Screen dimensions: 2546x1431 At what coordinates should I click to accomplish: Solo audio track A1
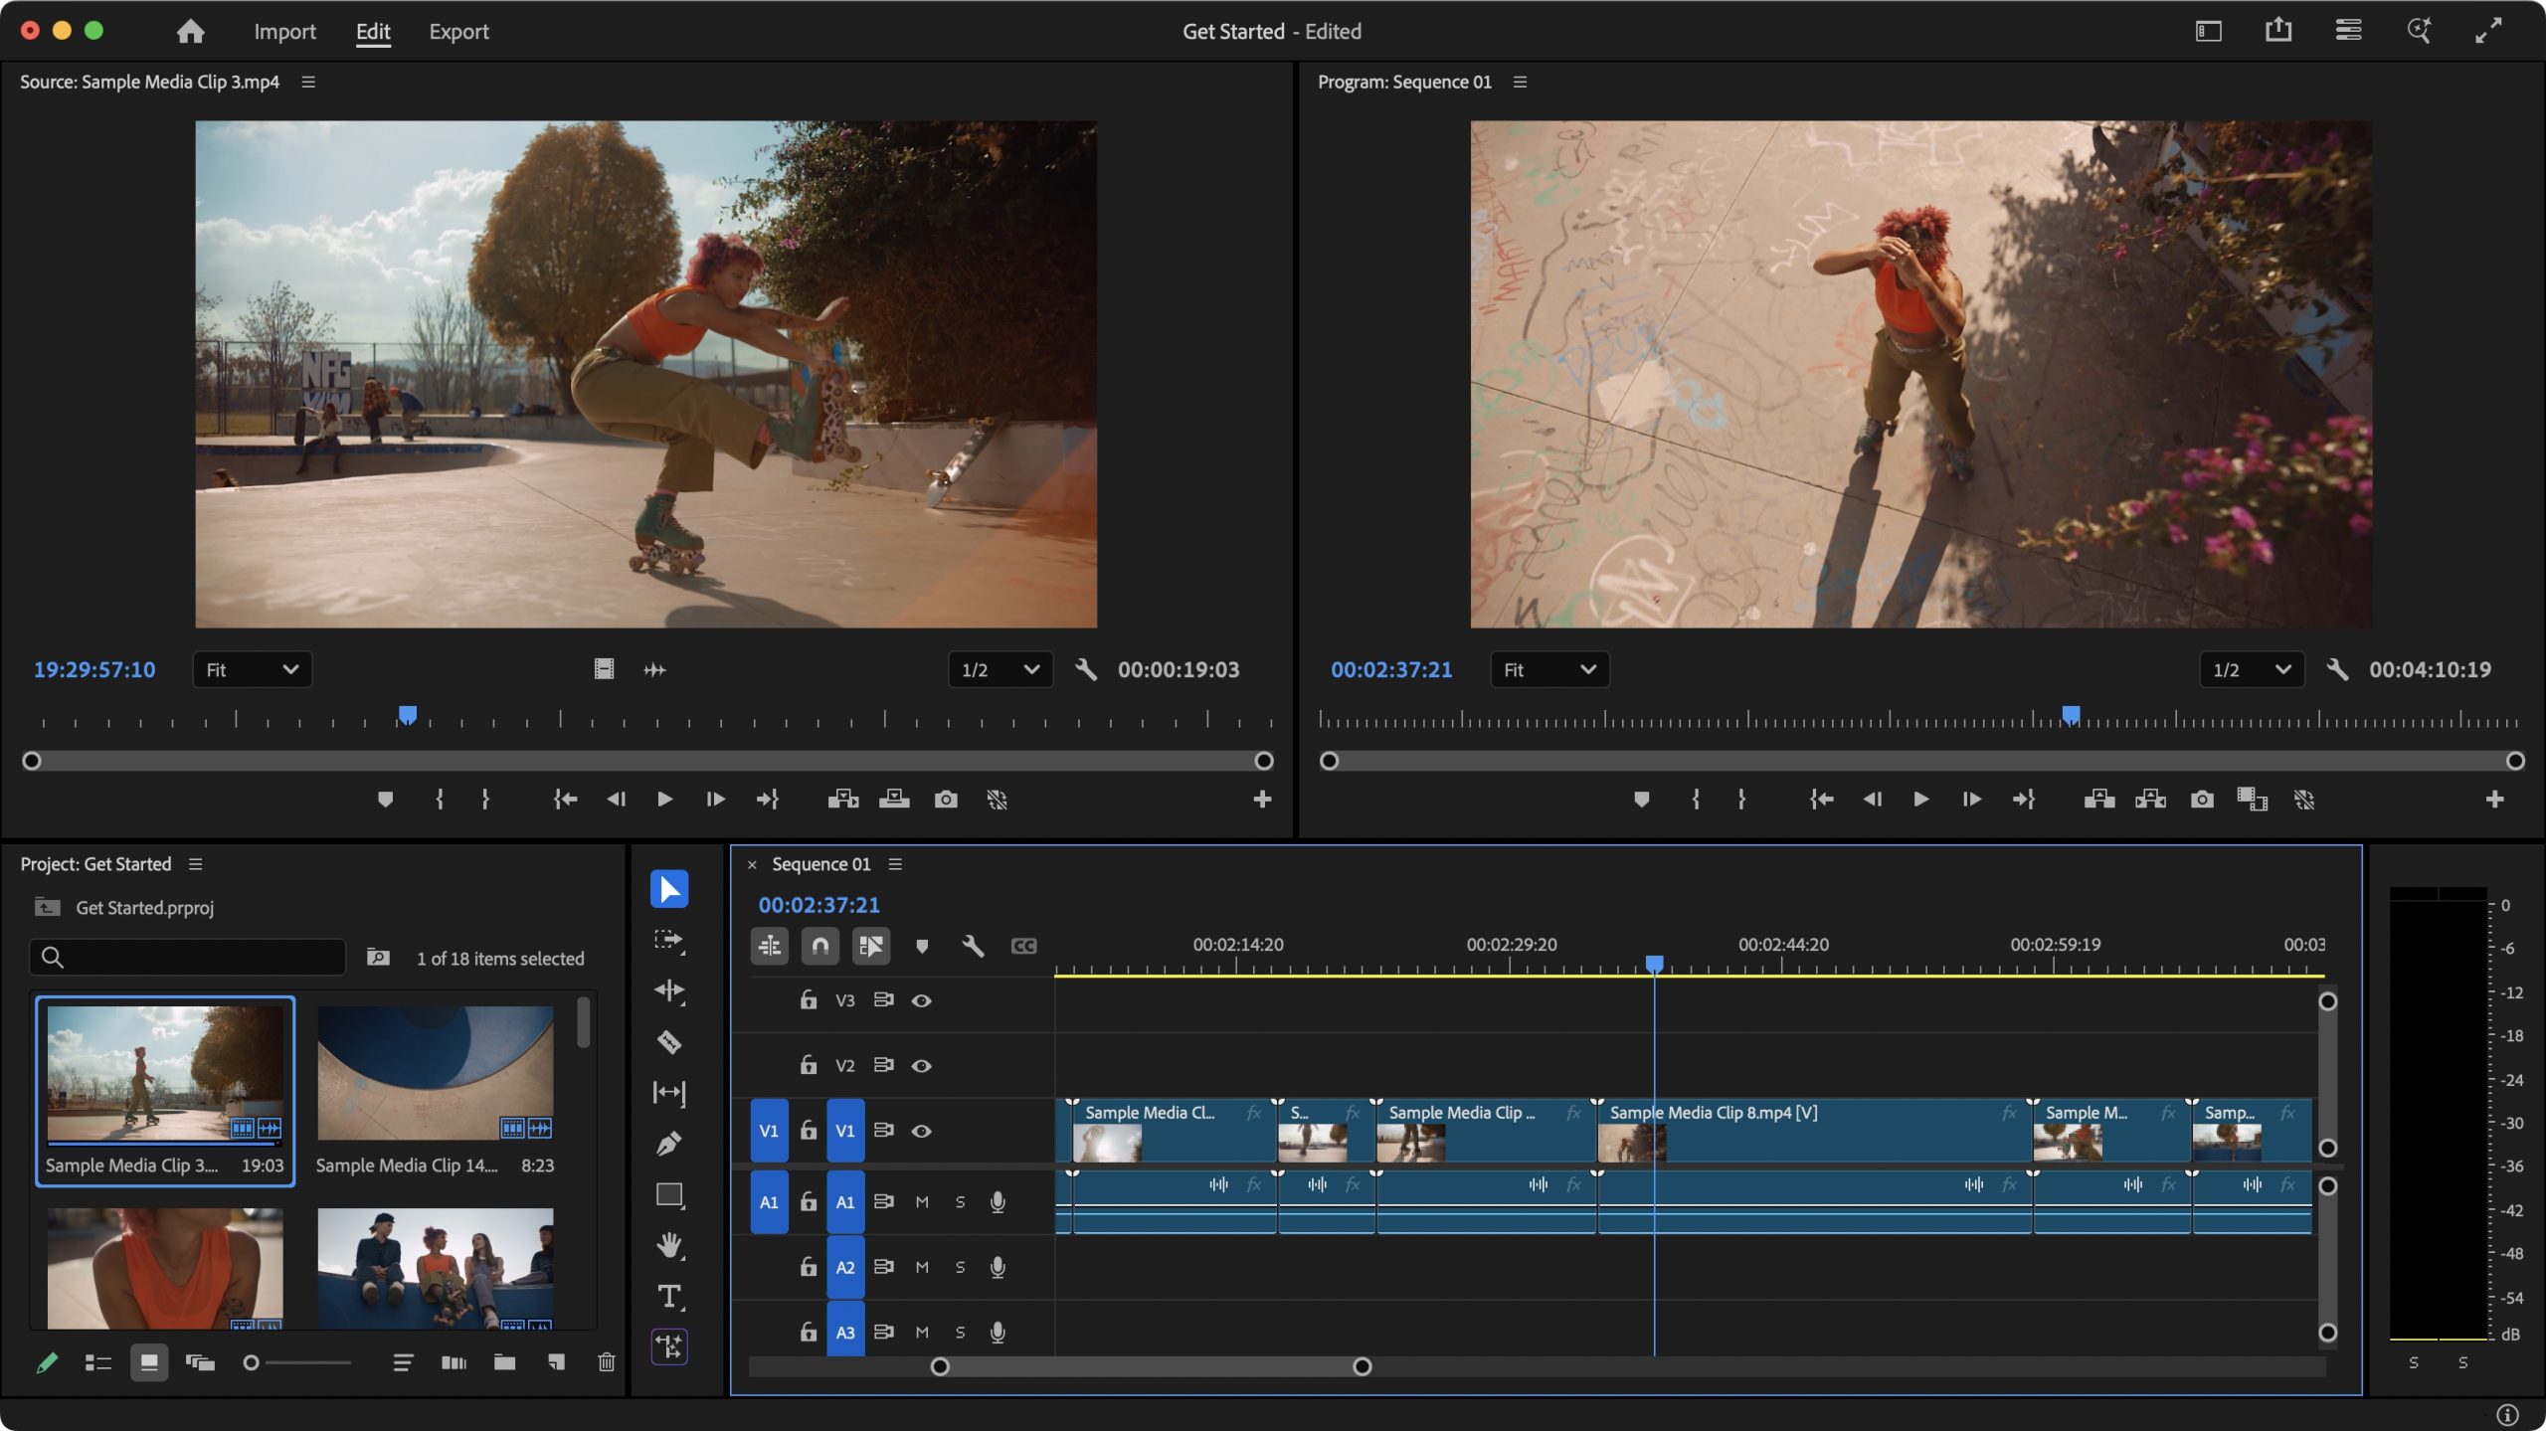pyautogui.click(x=960, y=1201)
